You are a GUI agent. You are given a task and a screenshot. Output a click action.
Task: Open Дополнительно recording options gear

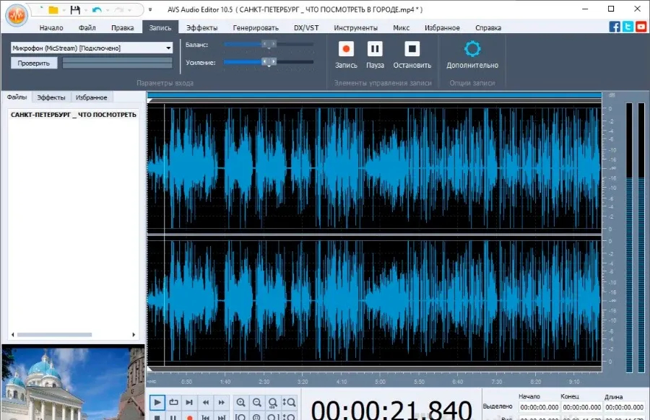click(472, 55)
